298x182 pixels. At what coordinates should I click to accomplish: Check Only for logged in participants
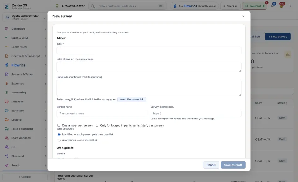pos(97,125)
